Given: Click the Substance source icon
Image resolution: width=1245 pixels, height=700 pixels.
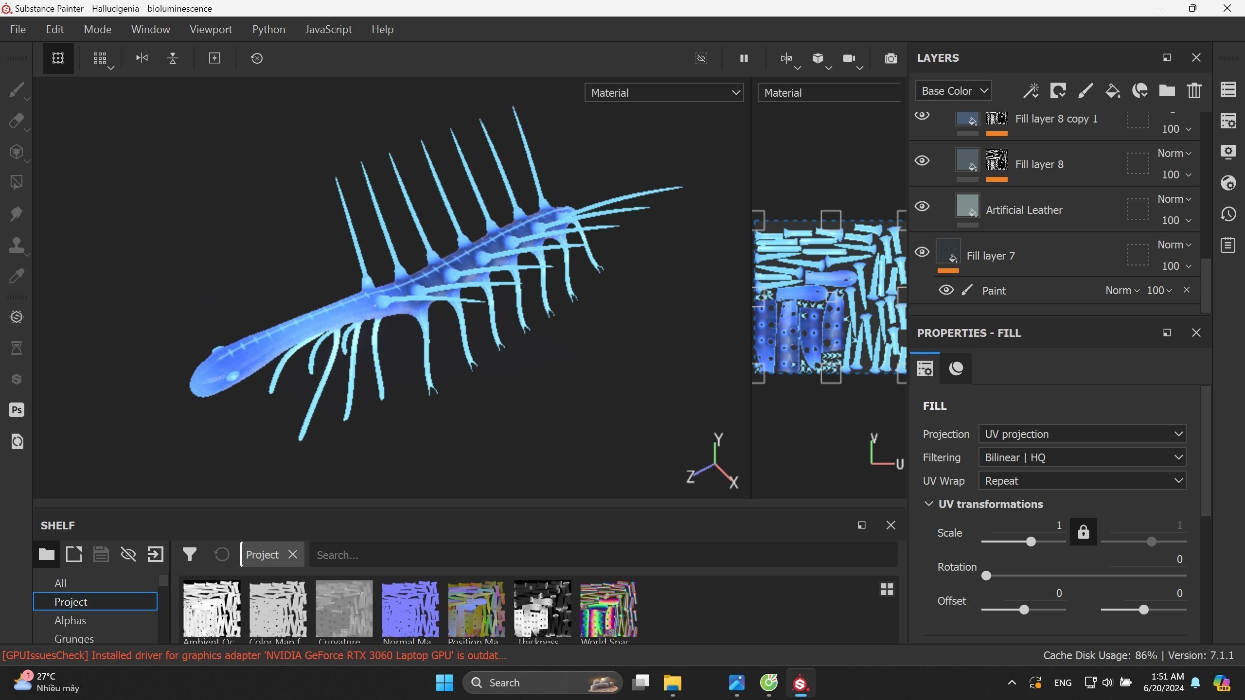Looking at the screenshot, I should [17, 379].
